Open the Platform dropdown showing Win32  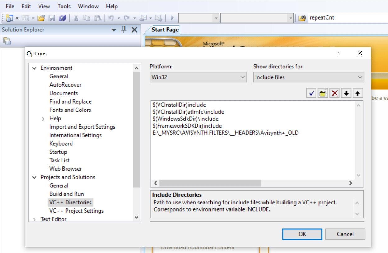(x=198, y=77)
